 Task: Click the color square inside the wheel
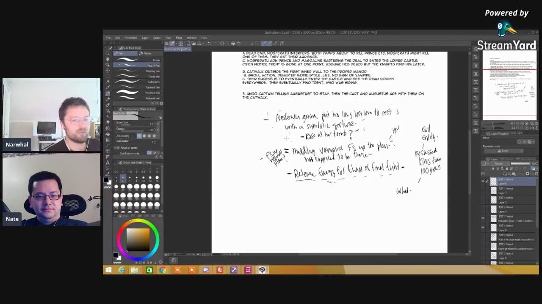(x=138, y=239)
